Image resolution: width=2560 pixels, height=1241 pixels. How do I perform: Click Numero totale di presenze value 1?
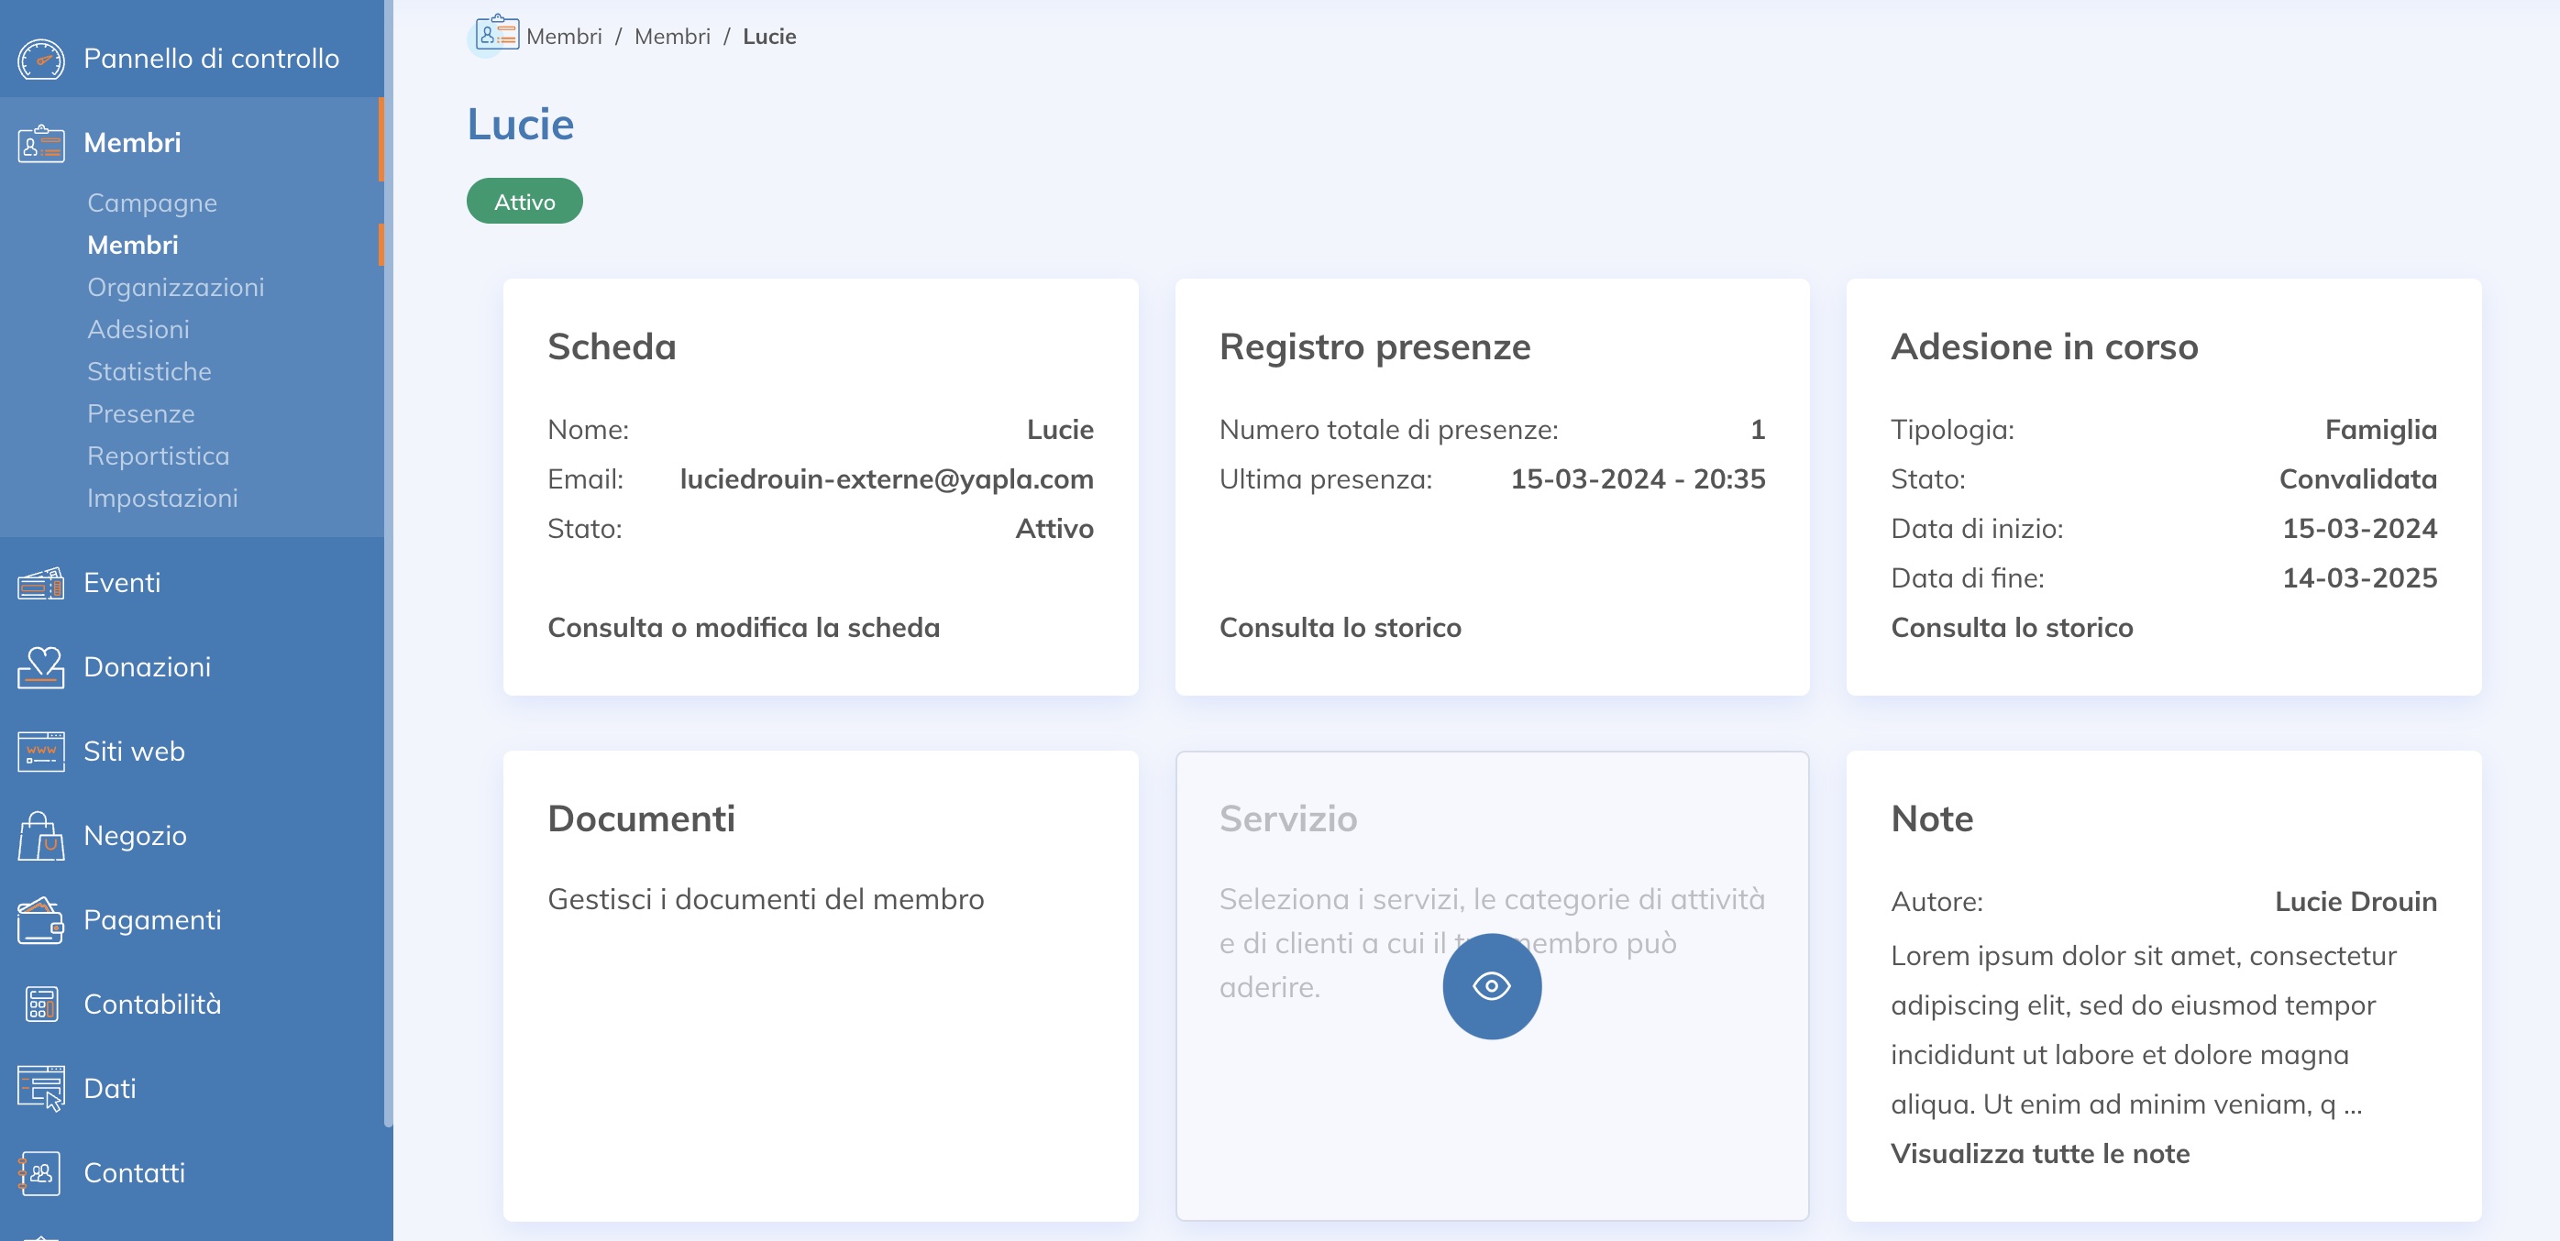pyautogui.click(x=1757, y=430)
